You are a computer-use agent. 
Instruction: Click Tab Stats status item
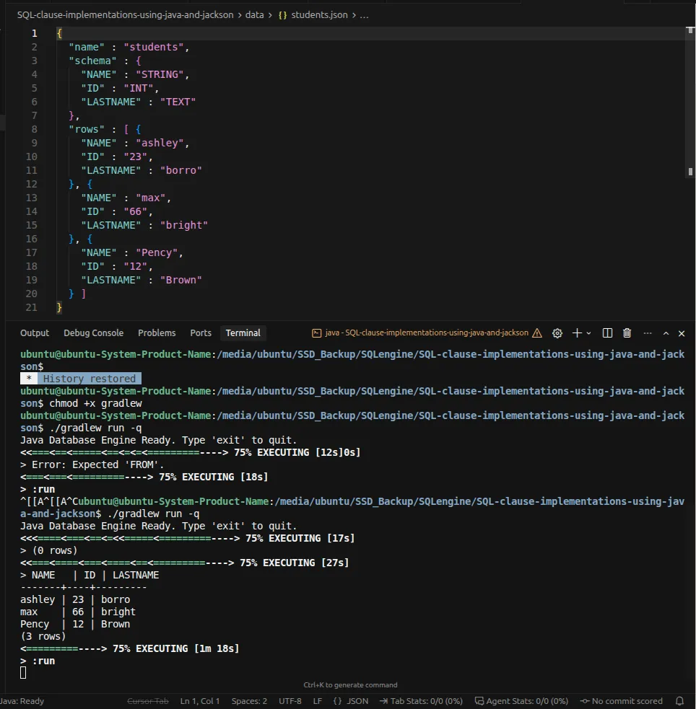click(x=421, y=701)
